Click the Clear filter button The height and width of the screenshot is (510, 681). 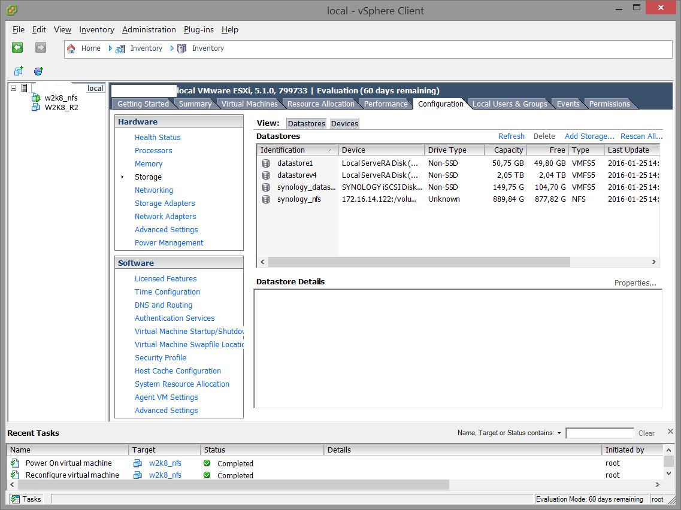pos(646,433)
